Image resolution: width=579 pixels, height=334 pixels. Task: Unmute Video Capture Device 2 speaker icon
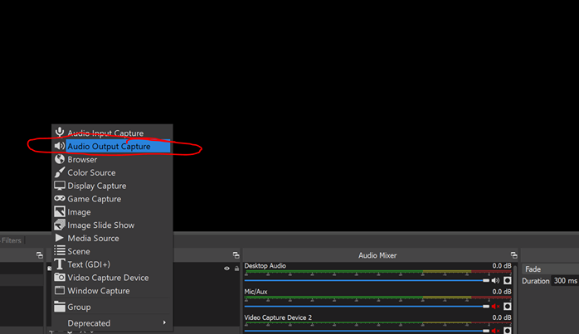[x=495, y=331]
